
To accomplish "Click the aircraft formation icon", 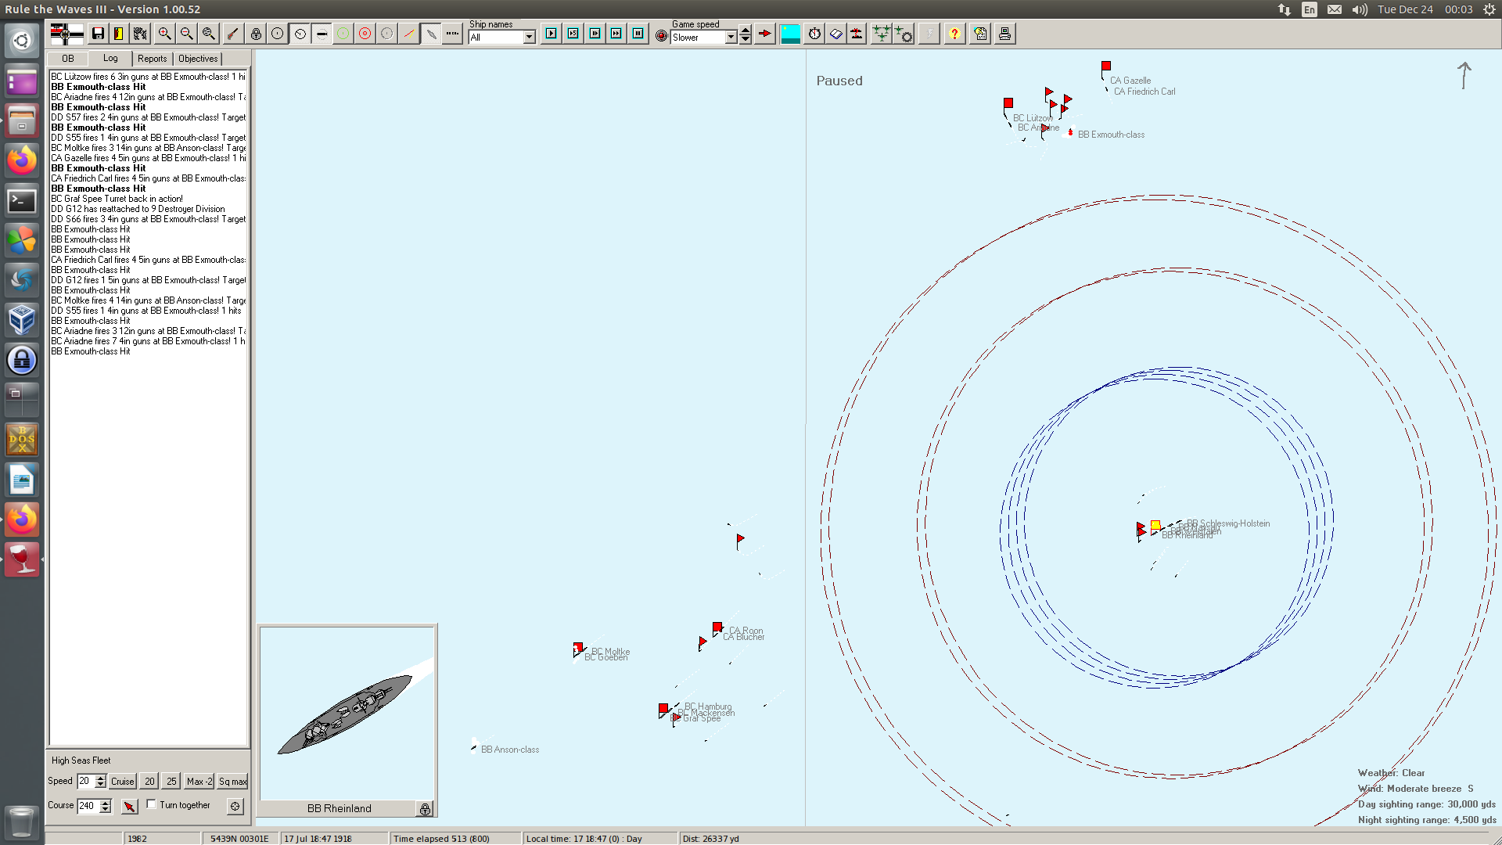I will click(x=881, y=34).
